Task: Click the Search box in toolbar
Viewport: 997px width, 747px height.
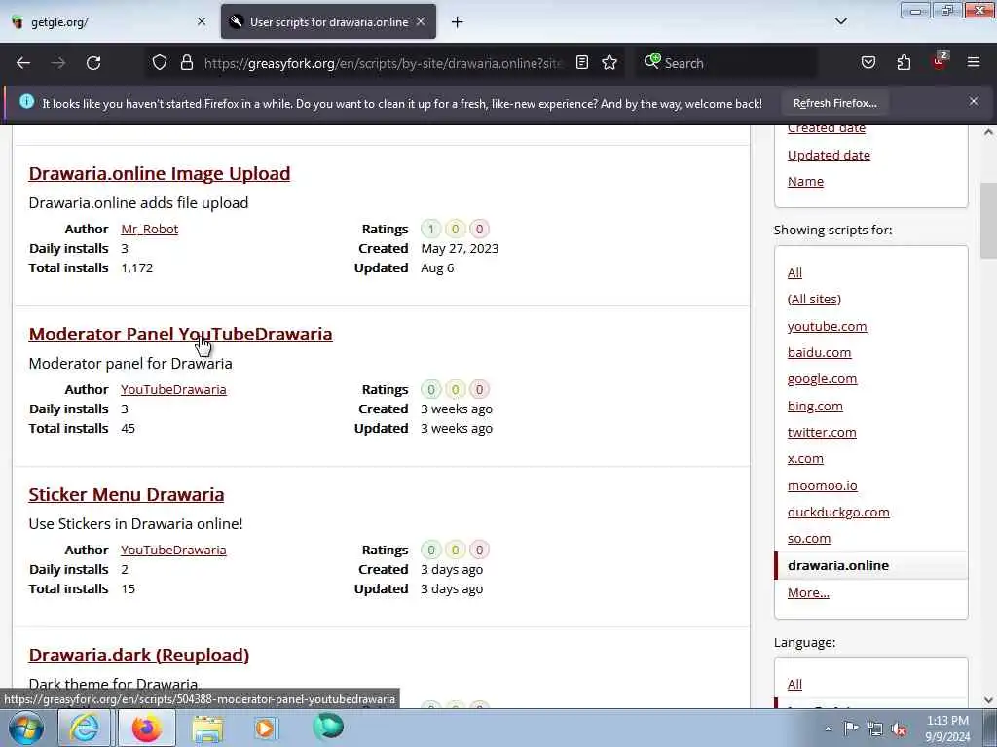Action: click(x=728, y=63)
